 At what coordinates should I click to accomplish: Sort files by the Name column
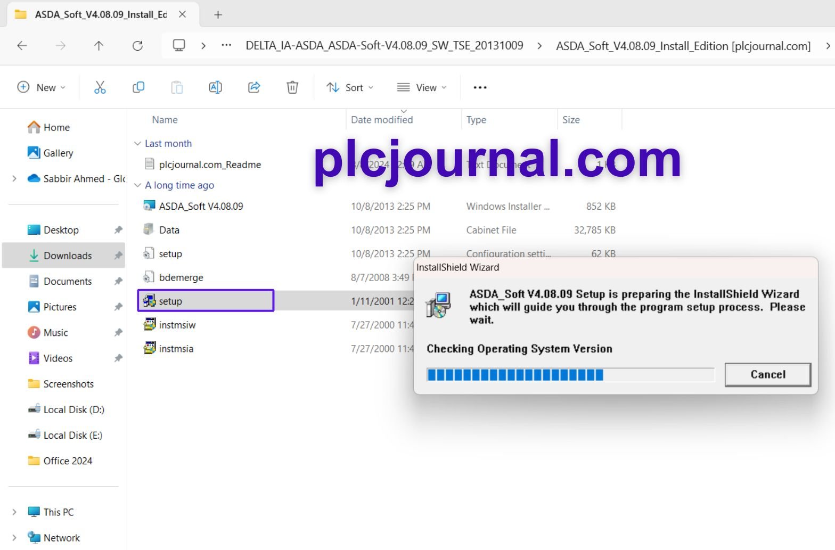click(165, 120)
